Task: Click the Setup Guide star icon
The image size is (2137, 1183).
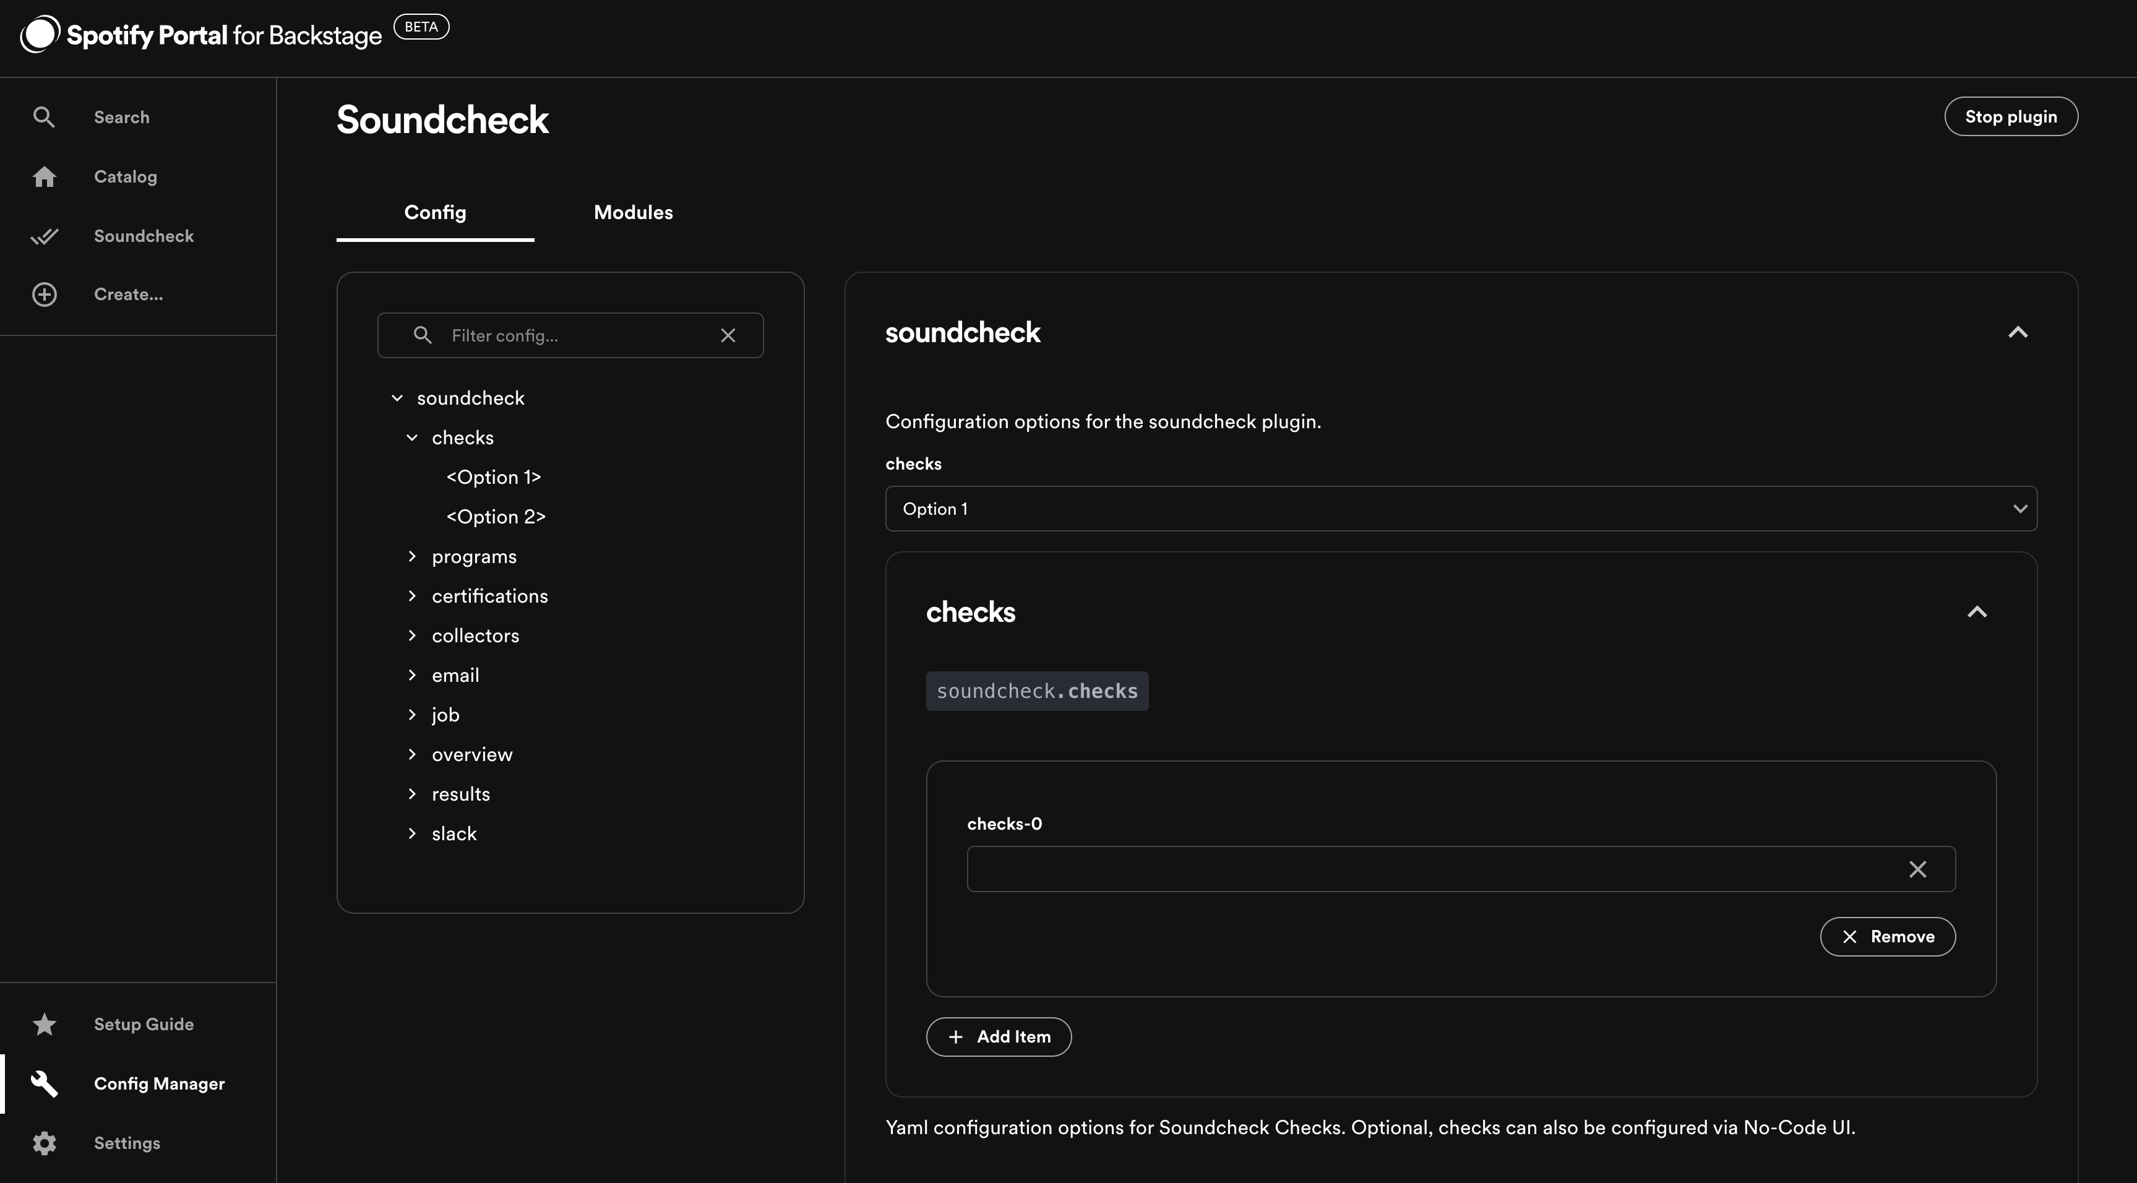Action: (44, 1025)
